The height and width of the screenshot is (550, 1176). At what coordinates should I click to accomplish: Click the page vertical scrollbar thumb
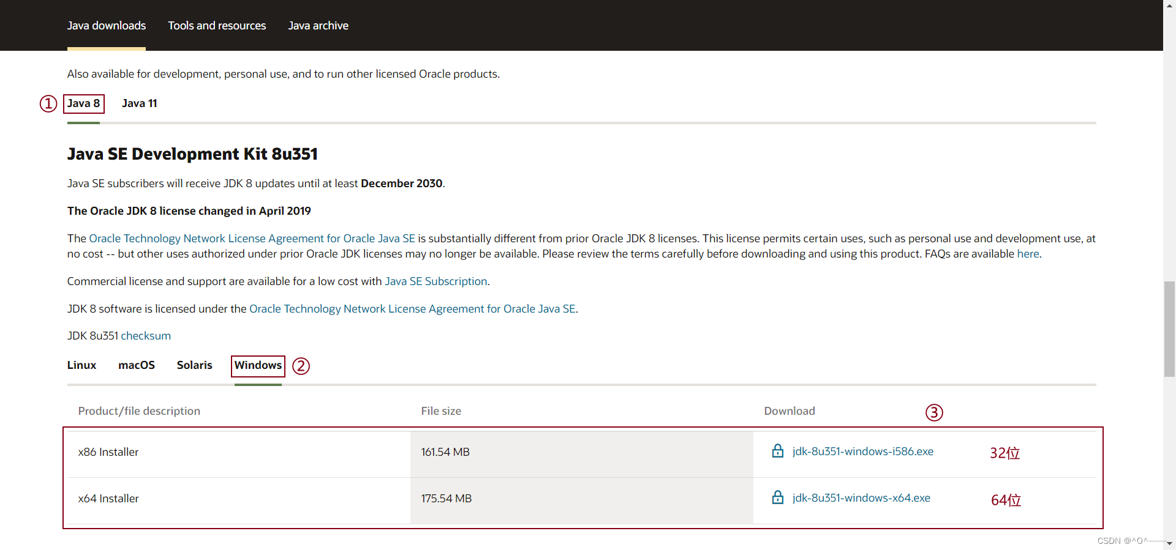(x=1169, y=329)
